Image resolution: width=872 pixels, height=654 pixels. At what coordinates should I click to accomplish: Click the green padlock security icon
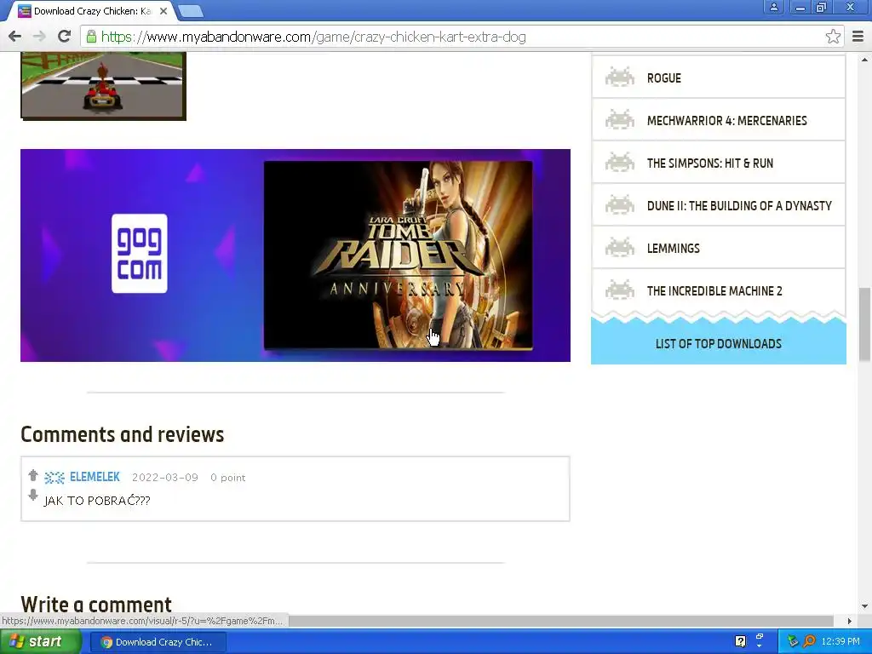pos(91,37)
